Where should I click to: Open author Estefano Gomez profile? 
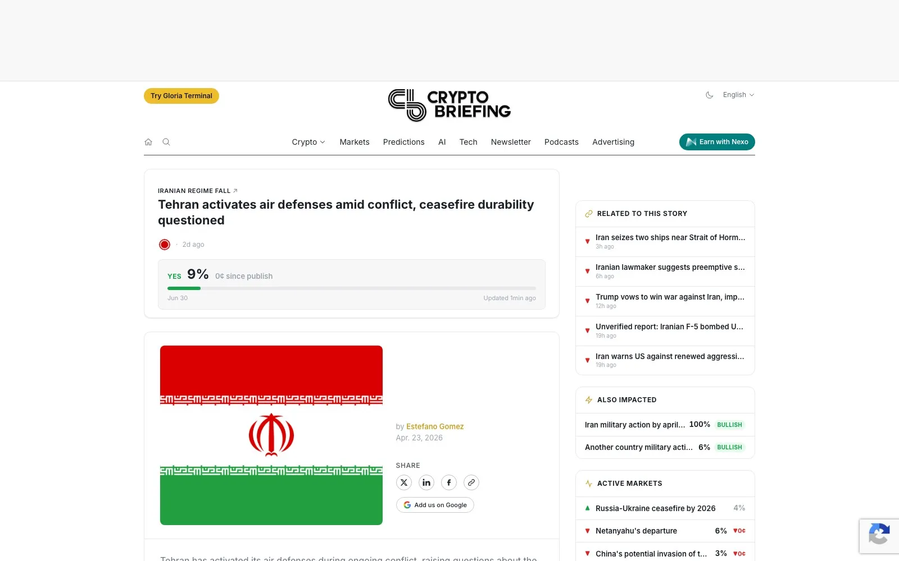[435, 426]
